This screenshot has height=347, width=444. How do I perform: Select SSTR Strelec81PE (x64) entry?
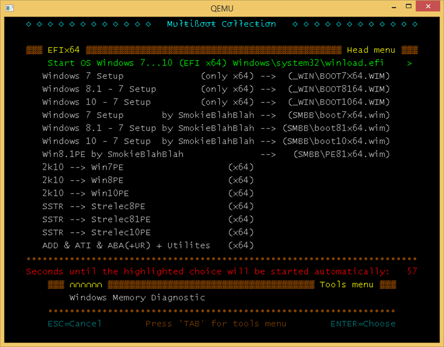point(148,219)
